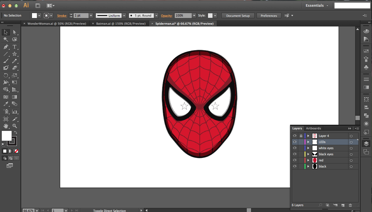Select the Magic Wand tool

click(6, 40)
